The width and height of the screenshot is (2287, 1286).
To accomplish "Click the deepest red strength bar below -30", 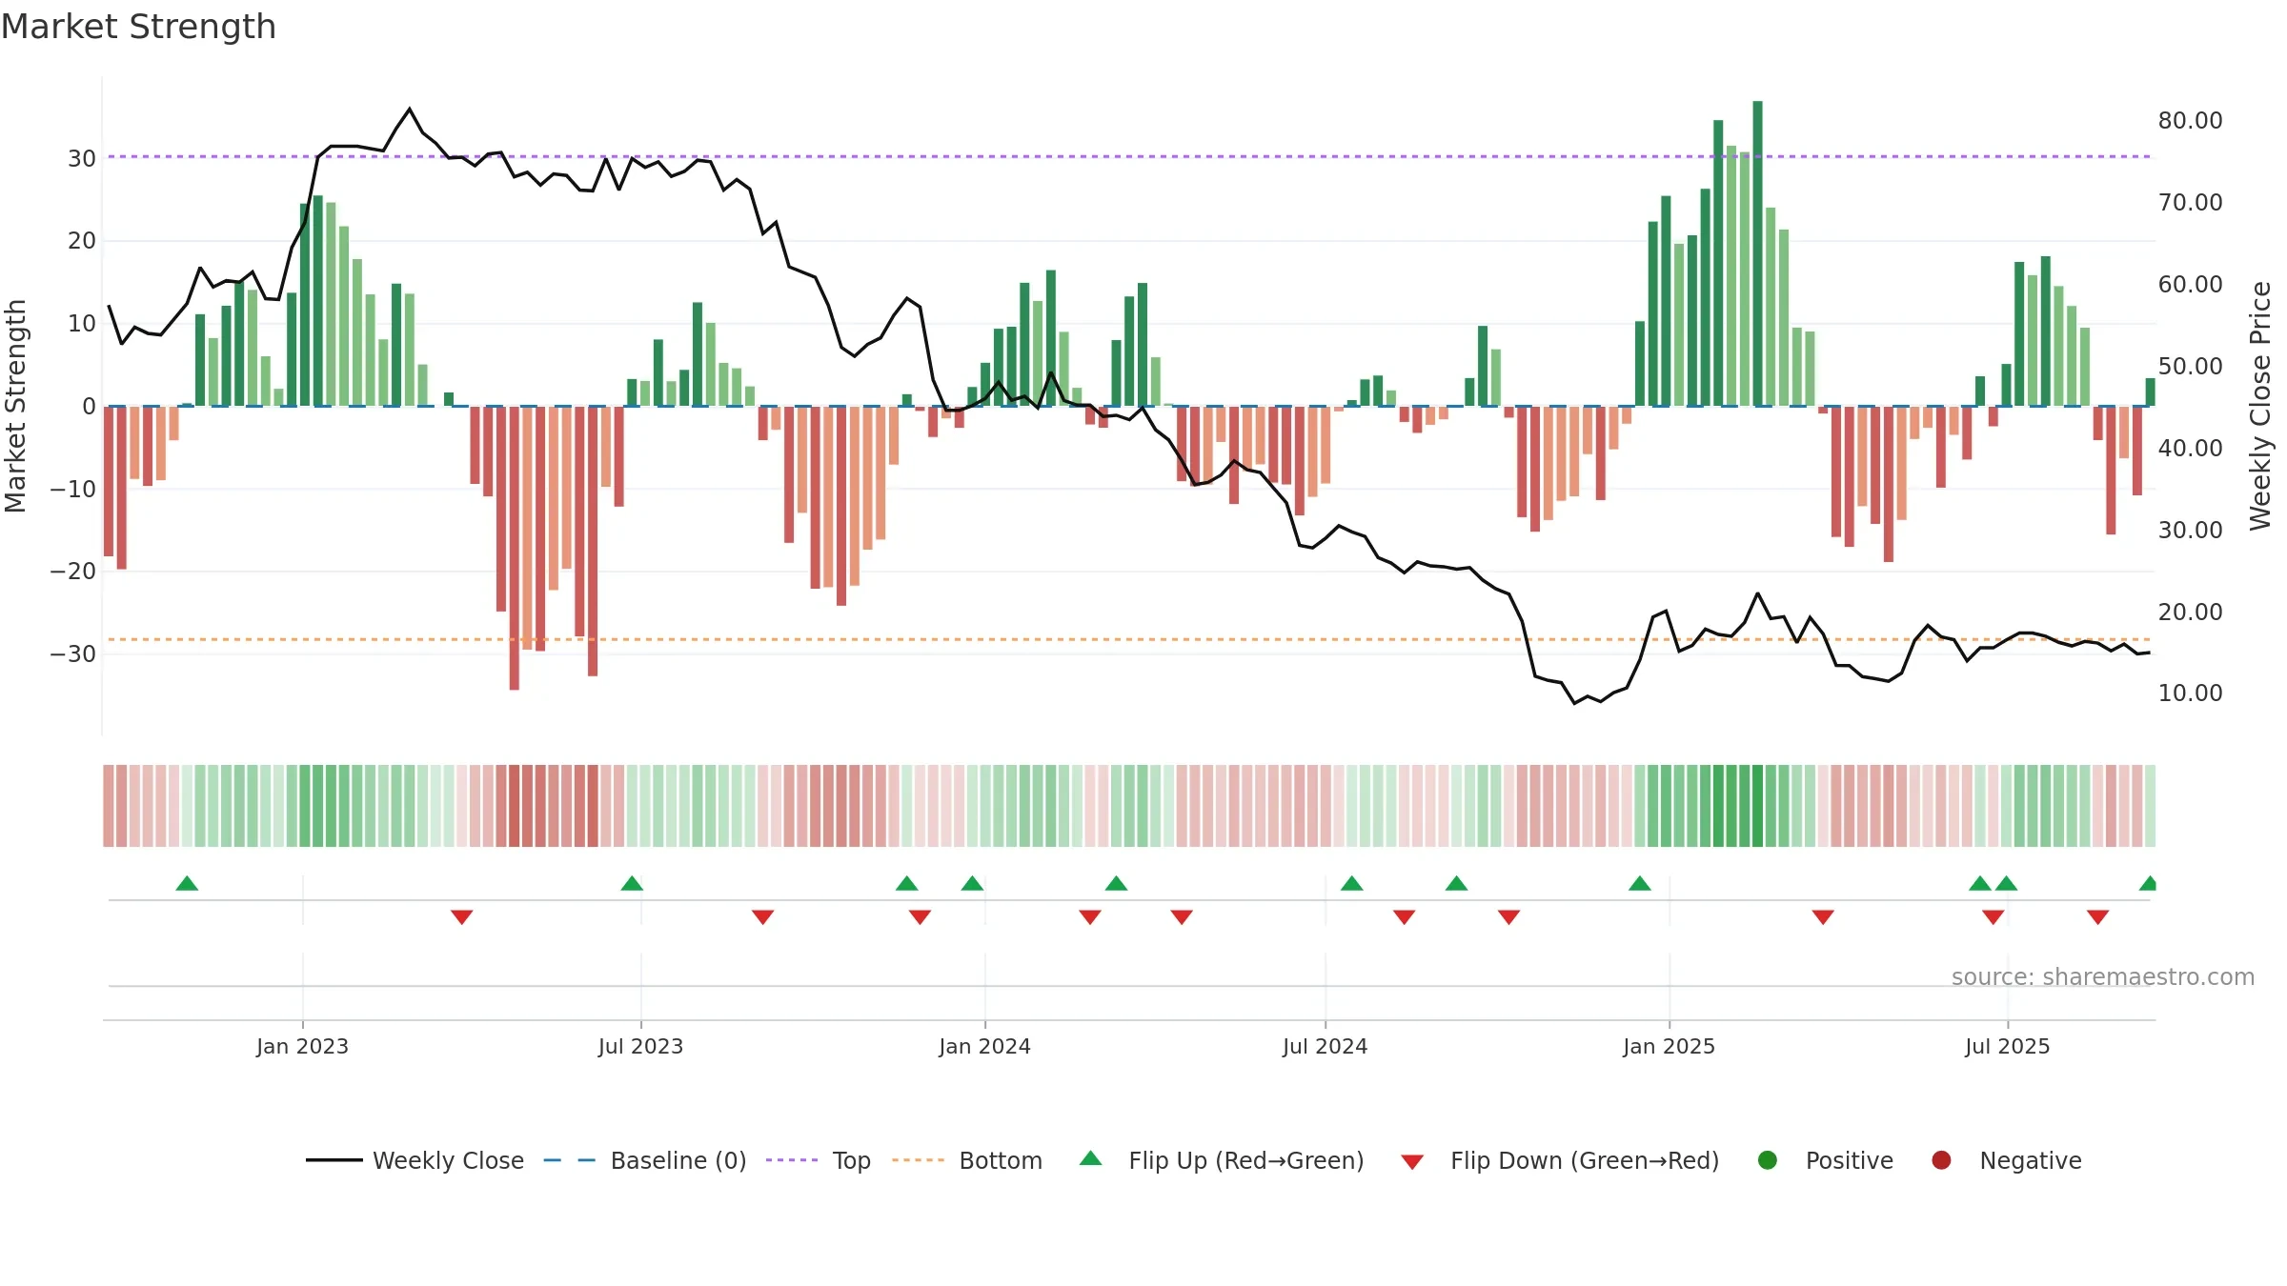I will coord(515,548).
